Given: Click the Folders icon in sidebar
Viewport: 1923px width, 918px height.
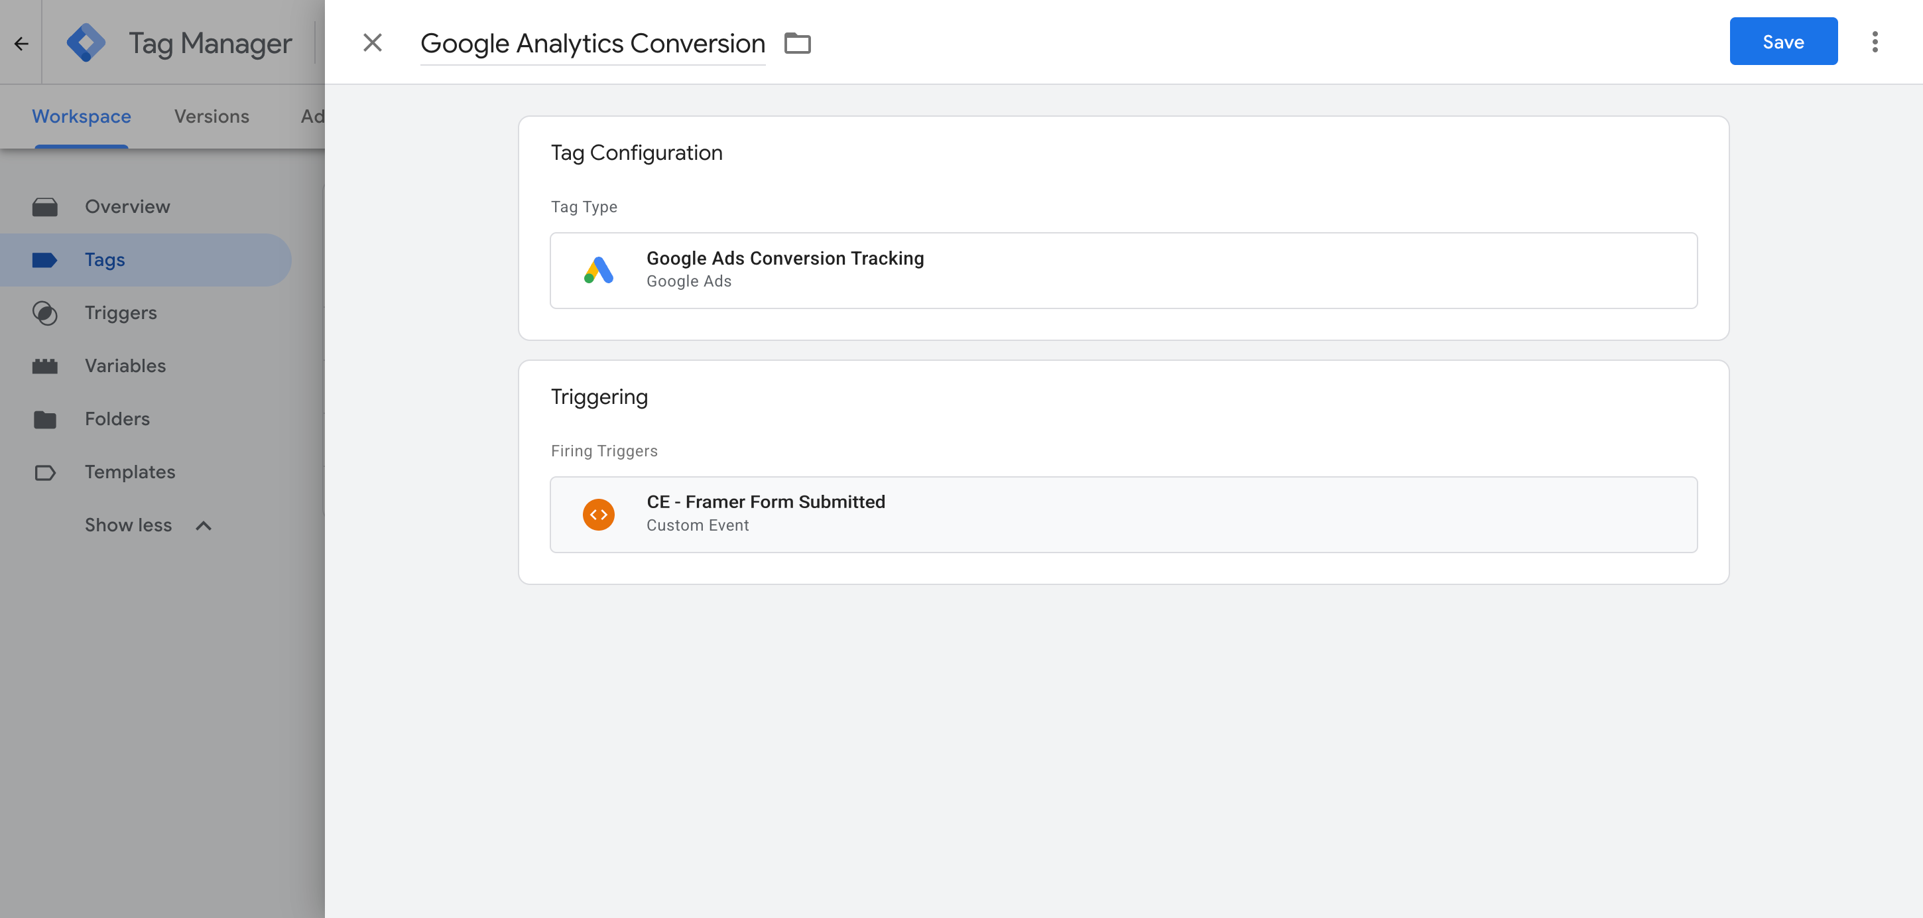Looking at the screenshot, I should pos(45,419).
